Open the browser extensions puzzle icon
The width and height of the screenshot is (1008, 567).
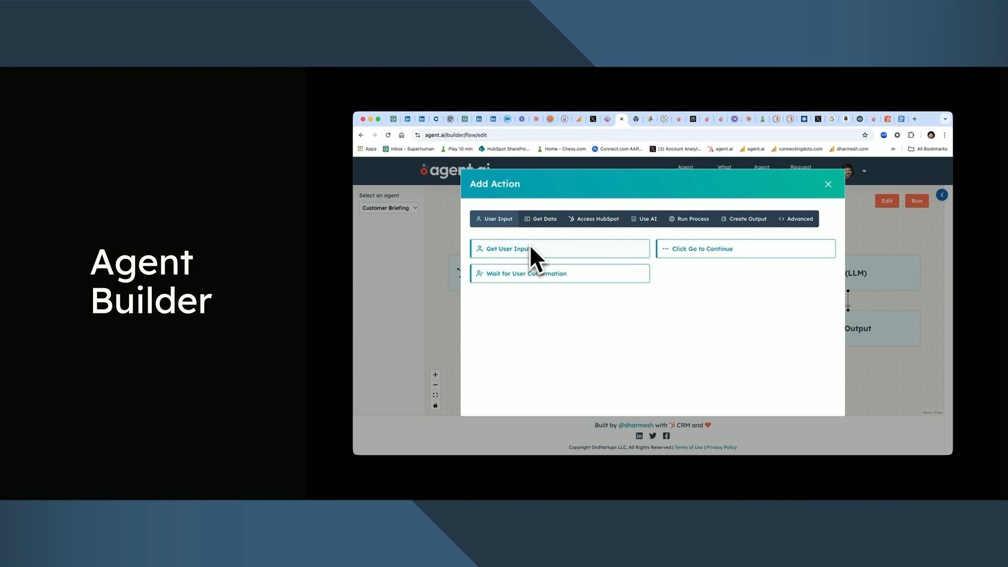[x=911, y=135]
